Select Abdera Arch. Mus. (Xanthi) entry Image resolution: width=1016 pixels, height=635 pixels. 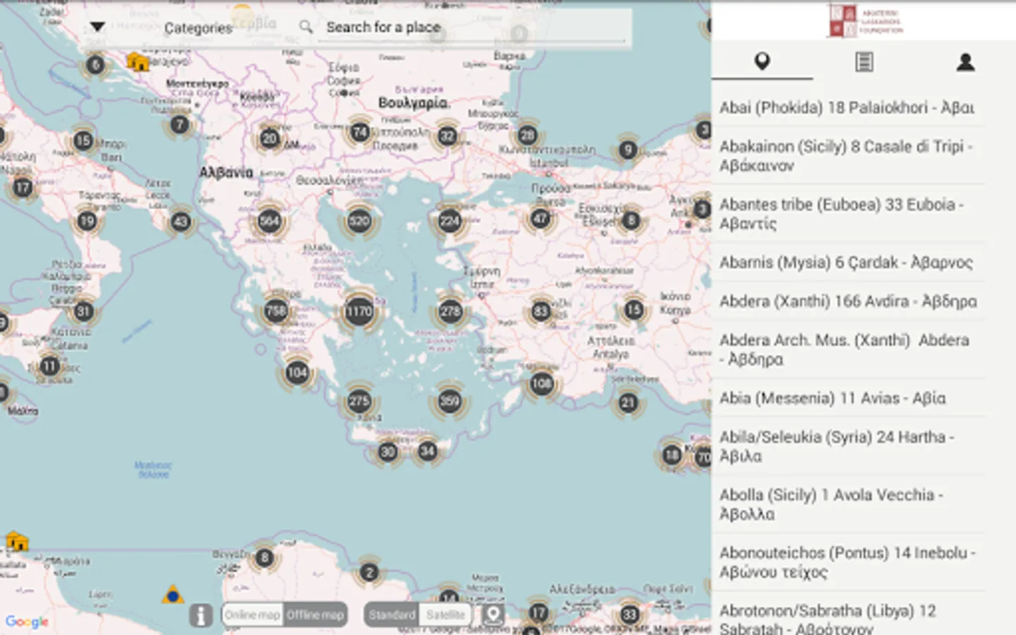848,349
